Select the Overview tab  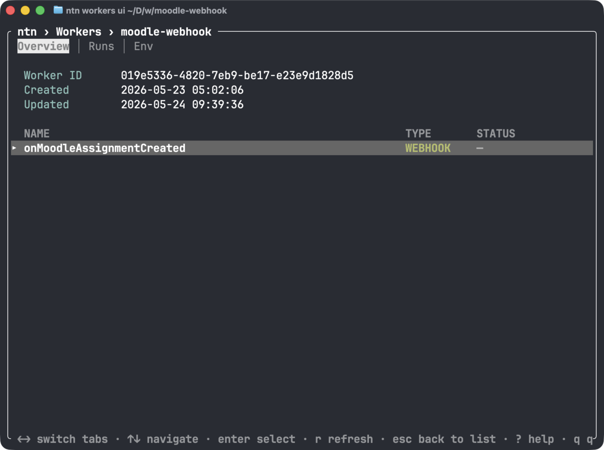point(43,46)
